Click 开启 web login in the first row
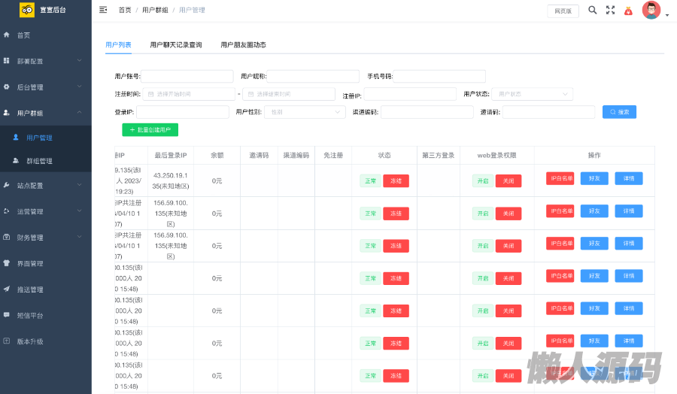Viewport: 677px width, 394px height. [483, 180]
